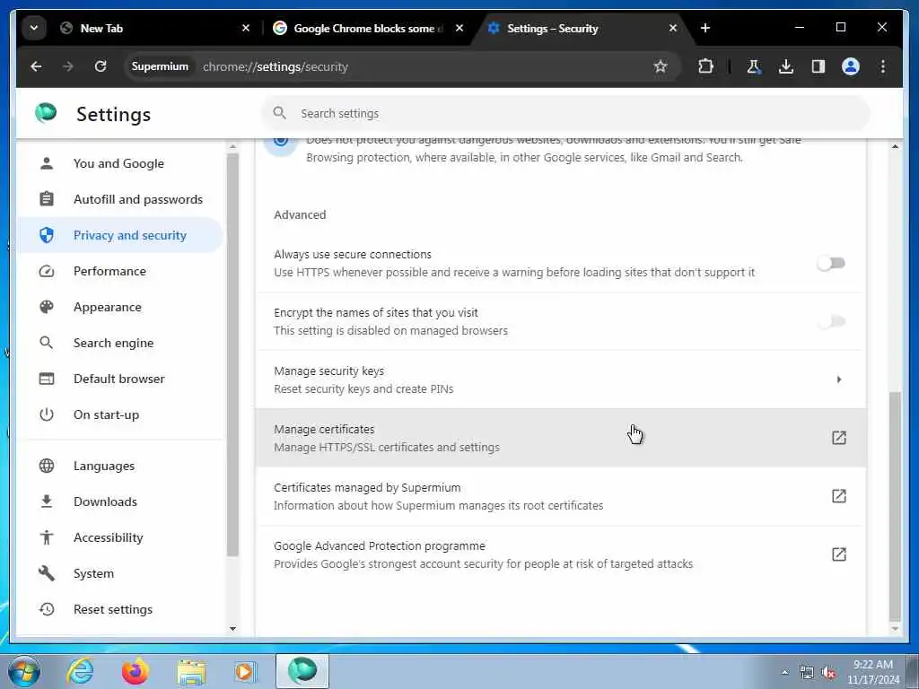This screenshot has height=689, width=919.
Task: Open Windows Media Player taskbar icon
Action: tap(245, 671)
